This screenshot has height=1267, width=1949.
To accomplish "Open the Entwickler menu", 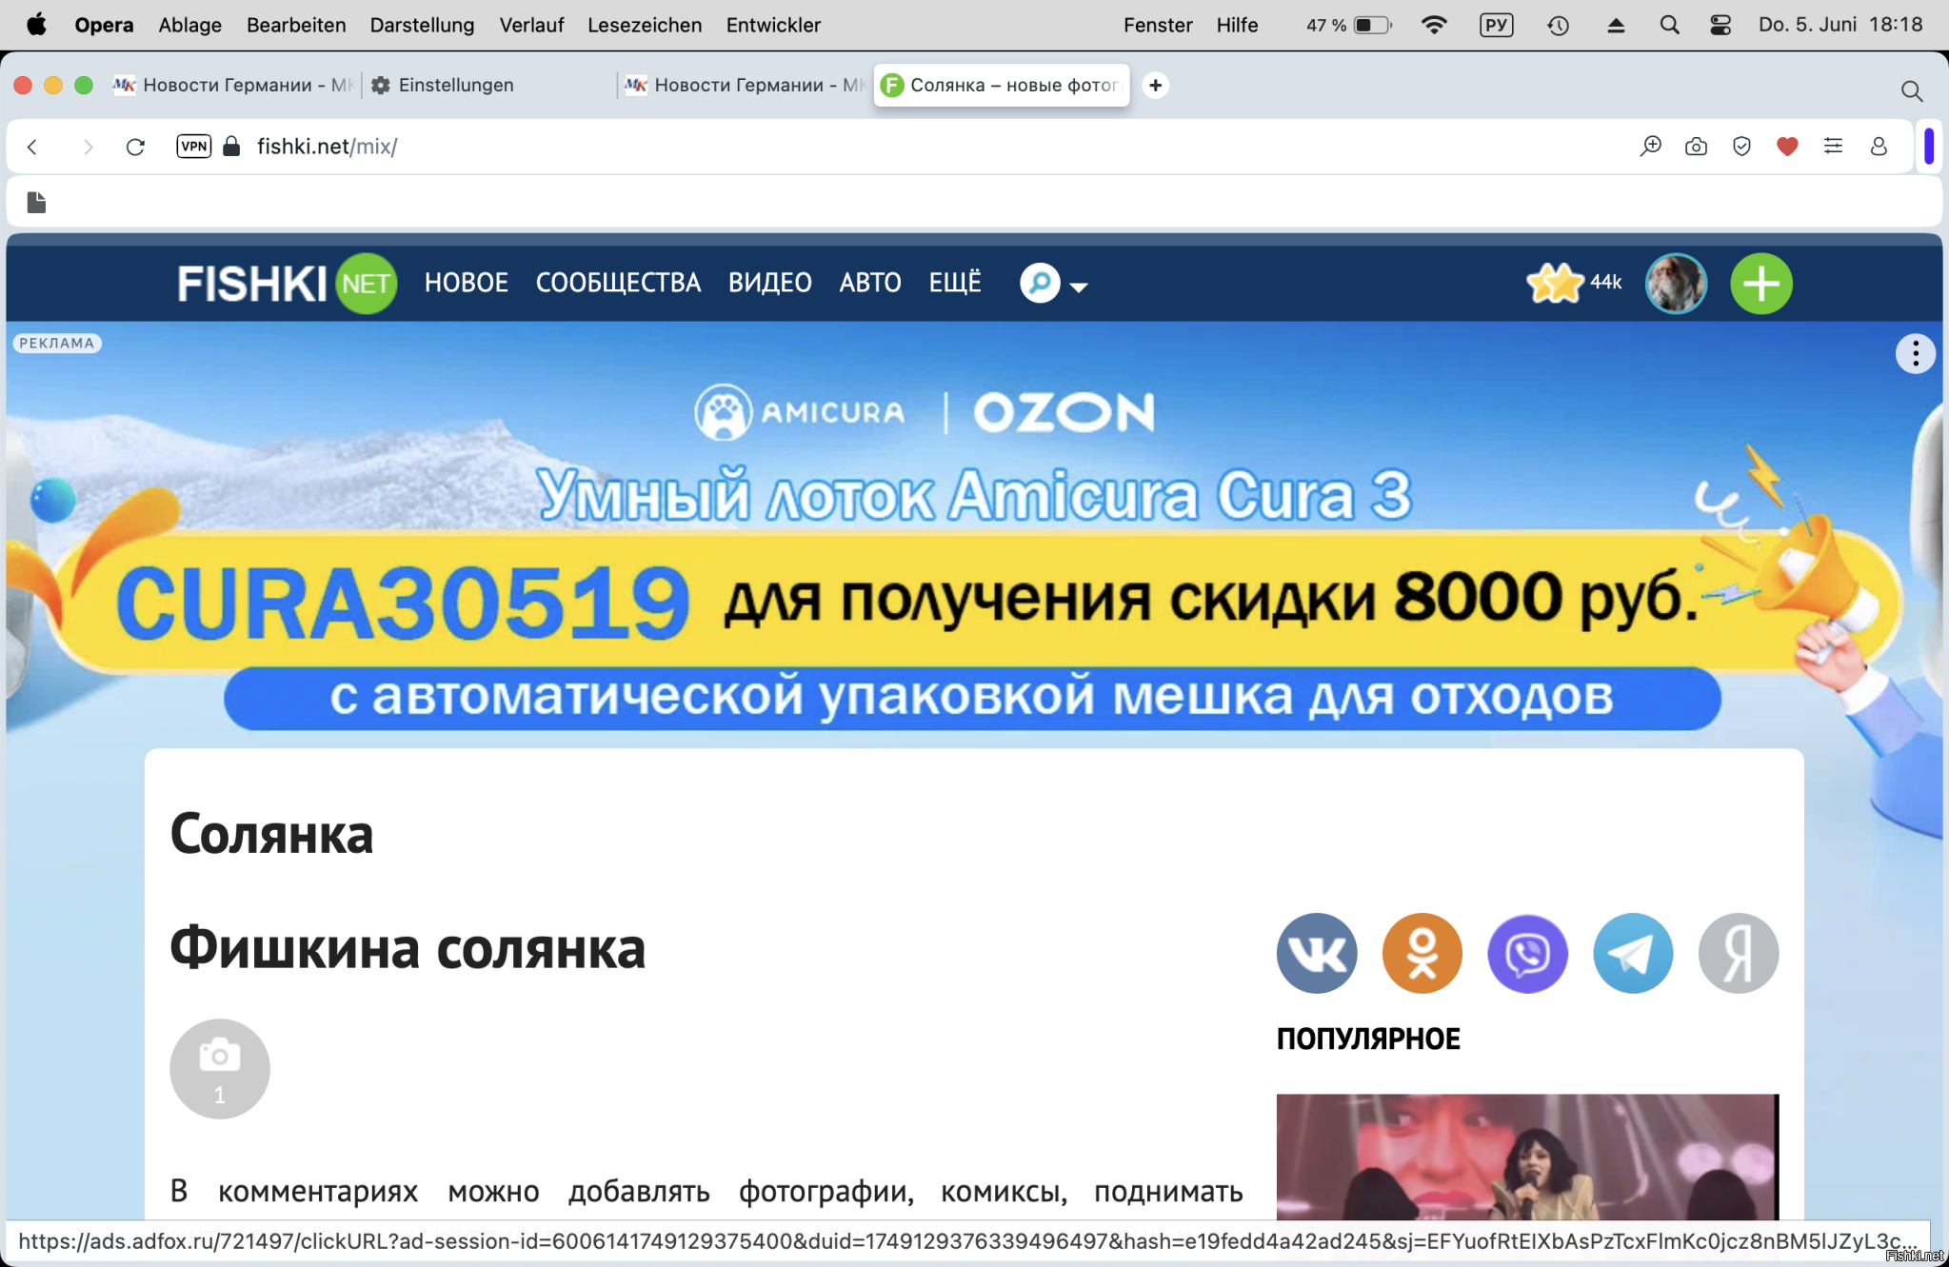I will (773, 25).
